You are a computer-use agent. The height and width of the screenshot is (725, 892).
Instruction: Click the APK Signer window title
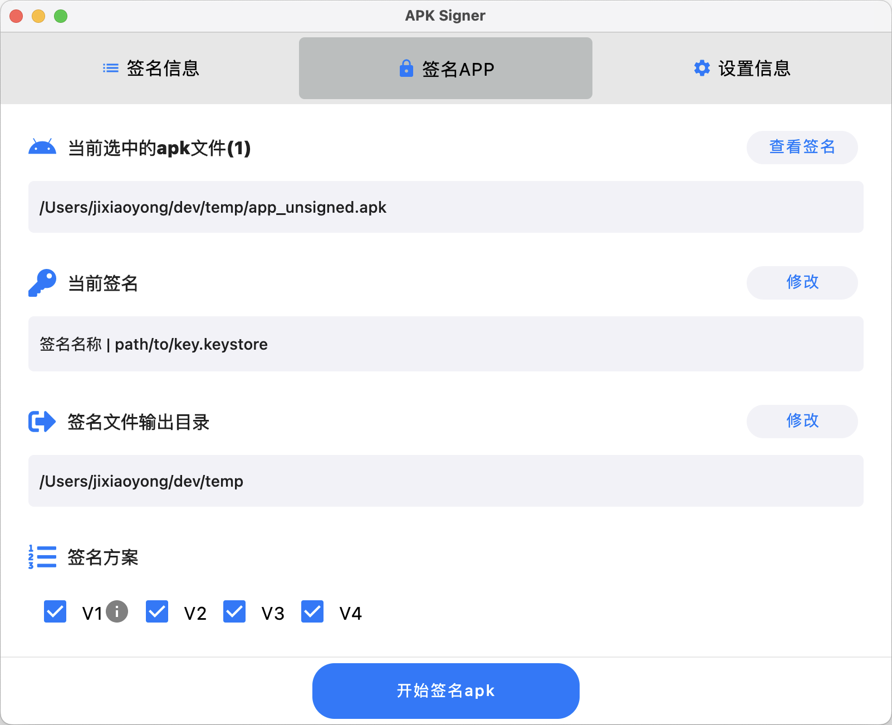445,16
